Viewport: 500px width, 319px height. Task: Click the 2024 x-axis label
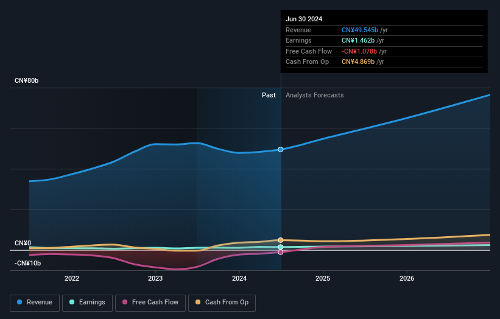pos(239,278)
